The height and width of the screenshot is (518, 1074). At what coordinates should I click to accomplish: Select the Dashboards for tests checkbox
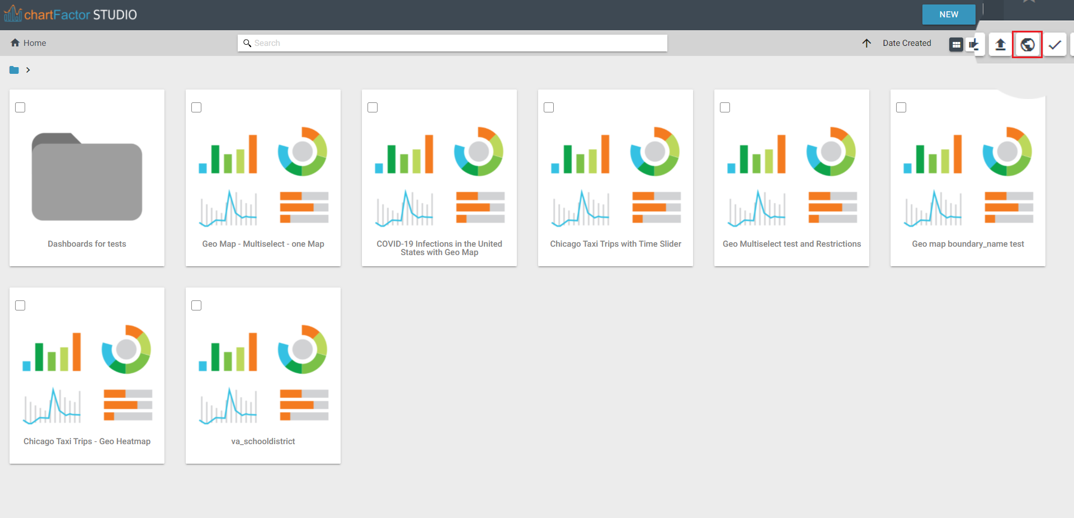(x=20, y=107)
